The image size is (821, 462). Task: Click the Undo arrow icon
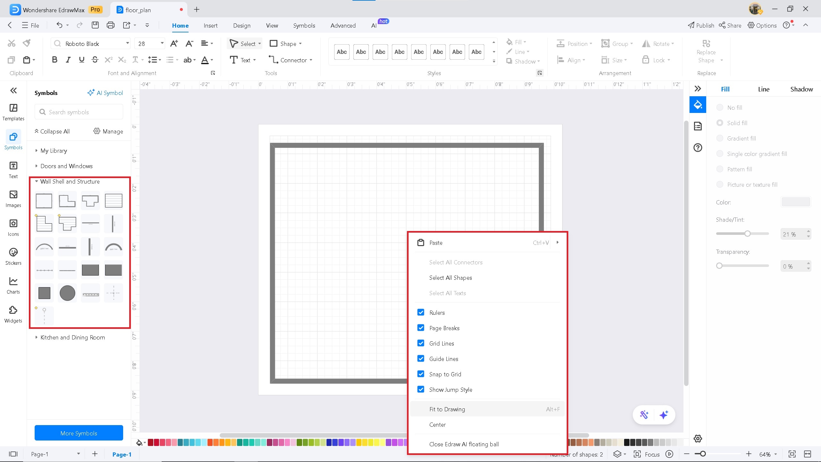coord(59,25)
